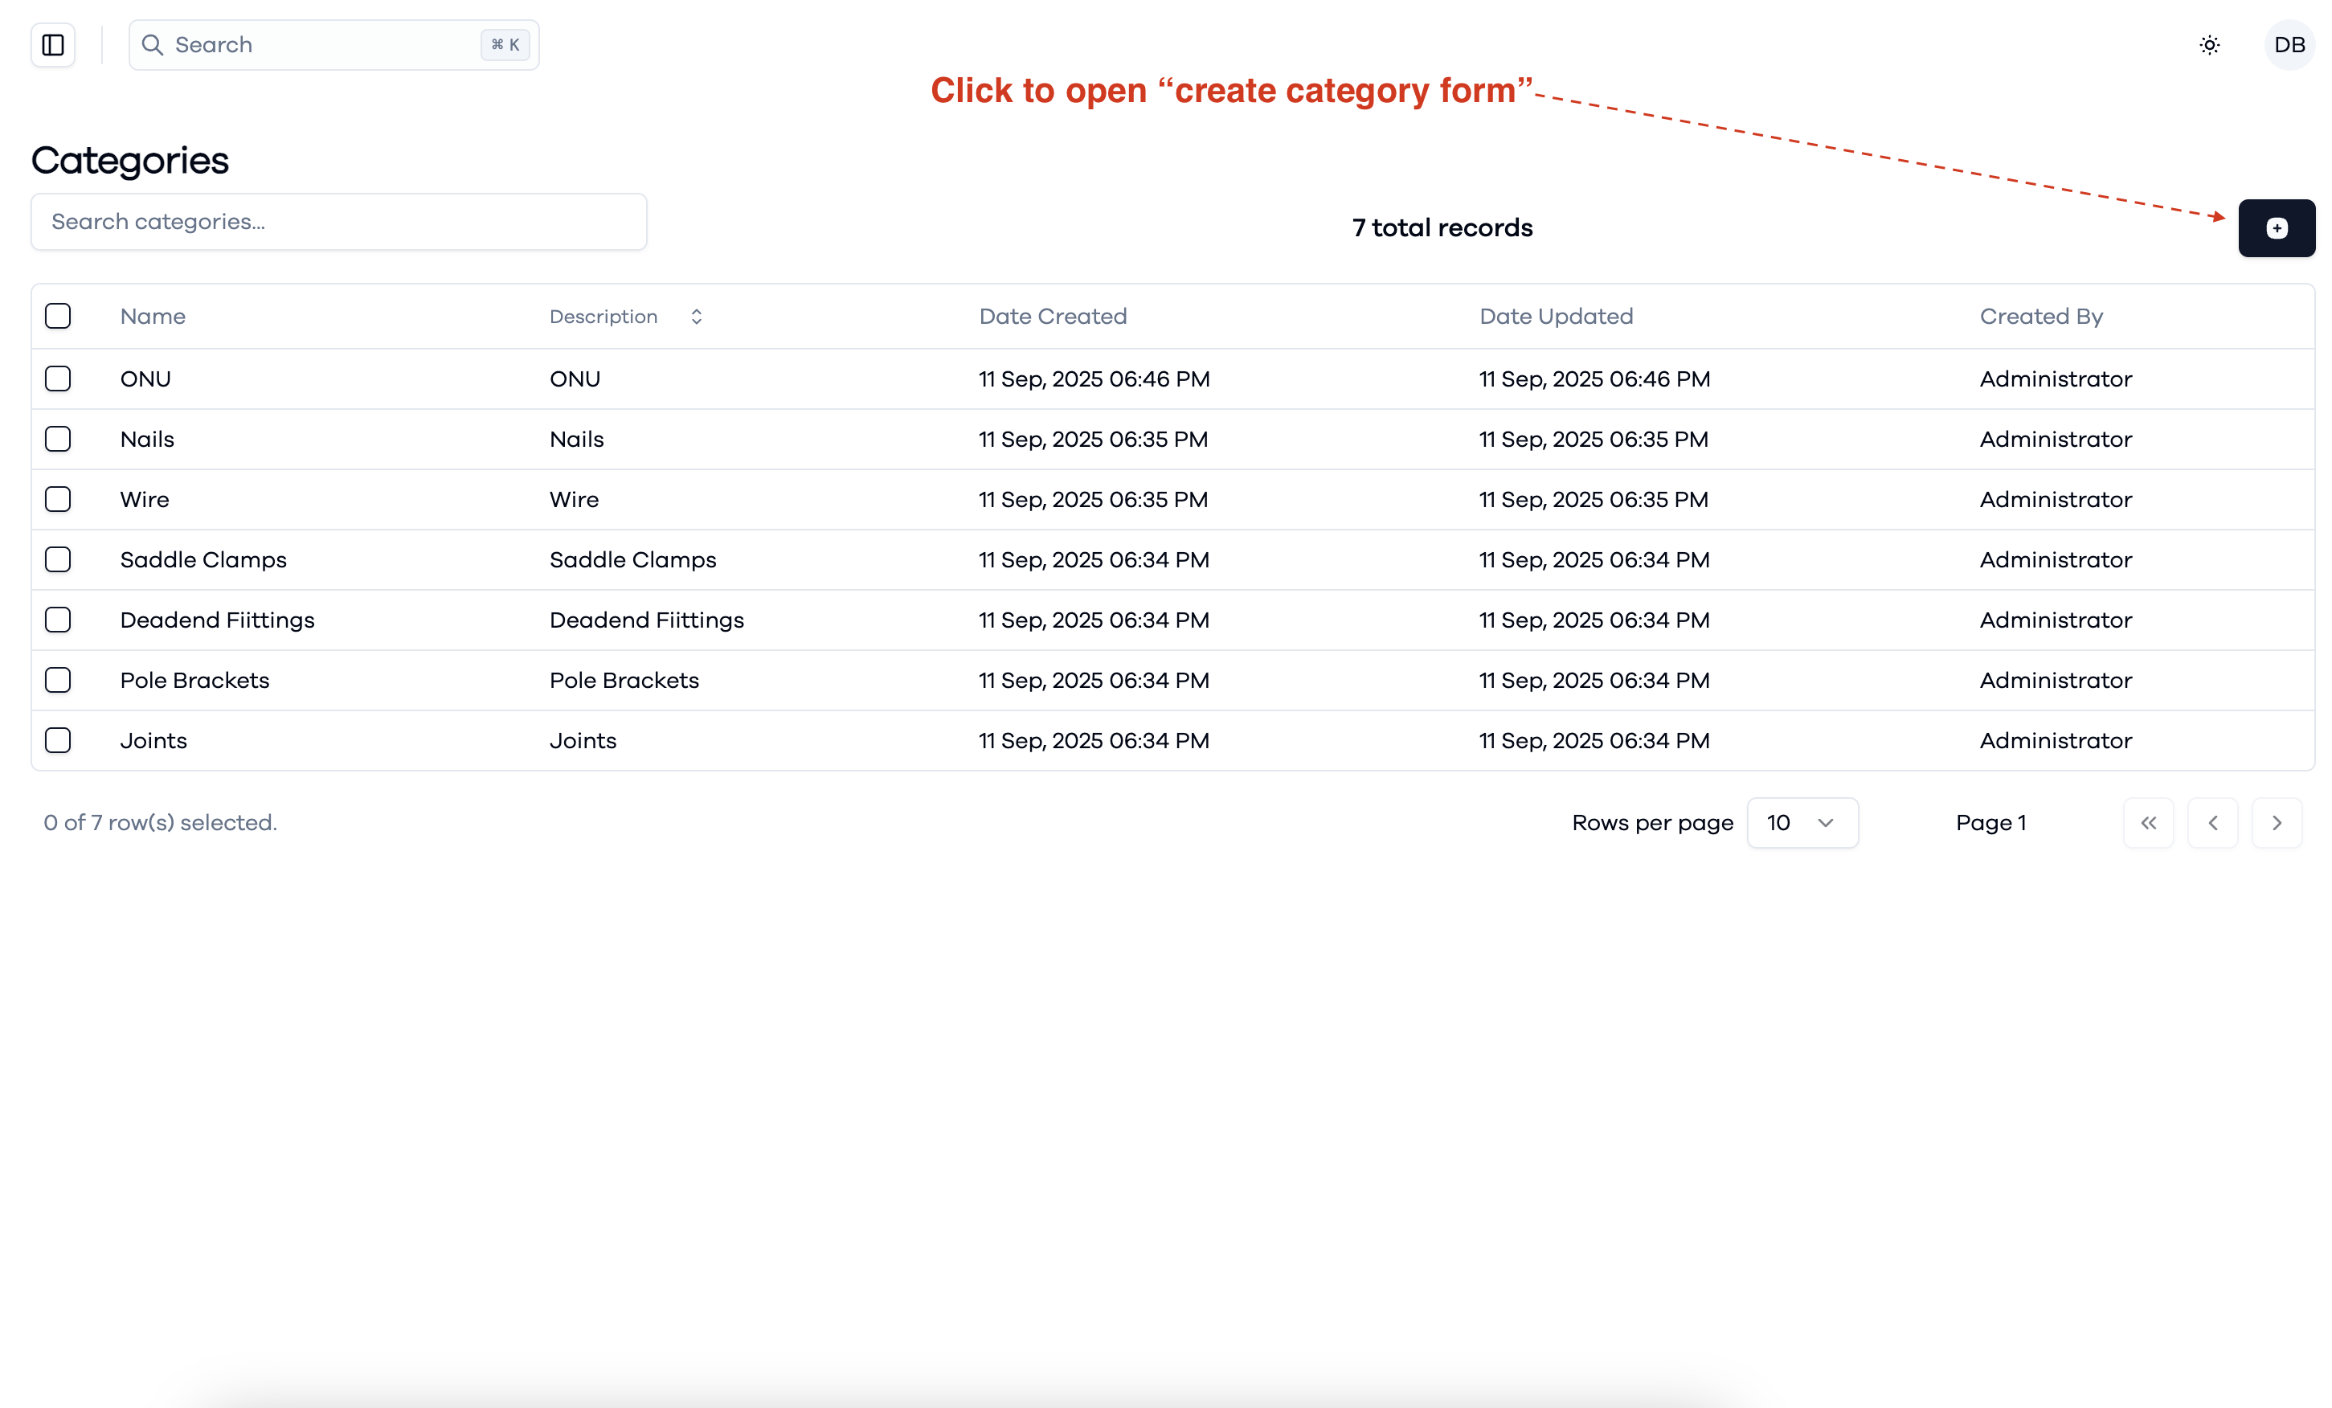Viewport: 2332px width, 1408px height.
Task: Go to first page with double chevron
Action: point(2149,822)
